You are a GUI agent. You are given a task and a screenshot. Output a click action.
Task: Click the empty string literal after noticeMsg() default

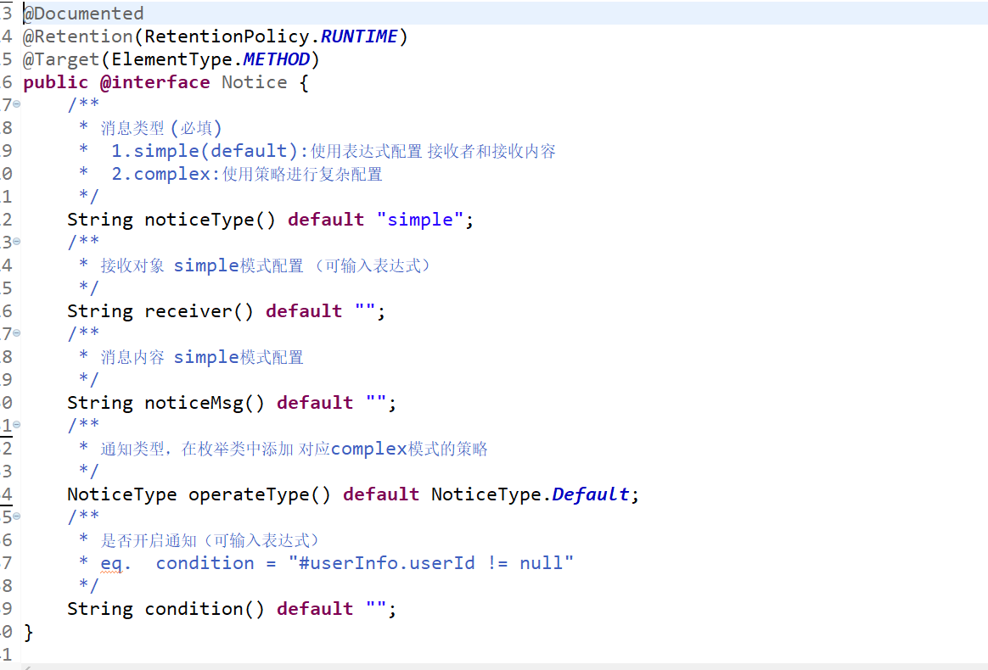coord(375,399)
